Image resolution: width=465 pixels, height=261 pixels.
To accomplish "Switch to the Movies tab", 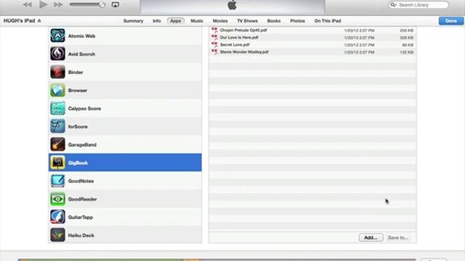I will pyautogui.click(x=220, y=21).
